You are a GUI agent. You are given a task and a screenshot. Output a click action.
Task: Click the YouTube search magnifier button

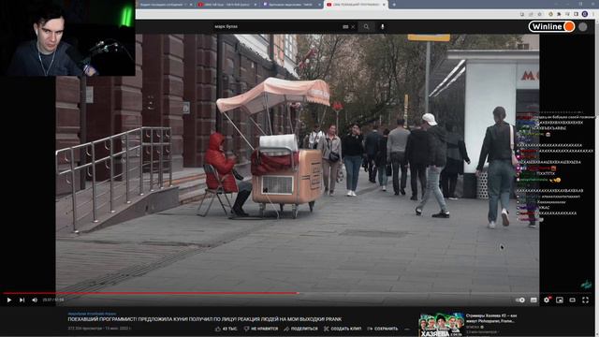(366, 27)
